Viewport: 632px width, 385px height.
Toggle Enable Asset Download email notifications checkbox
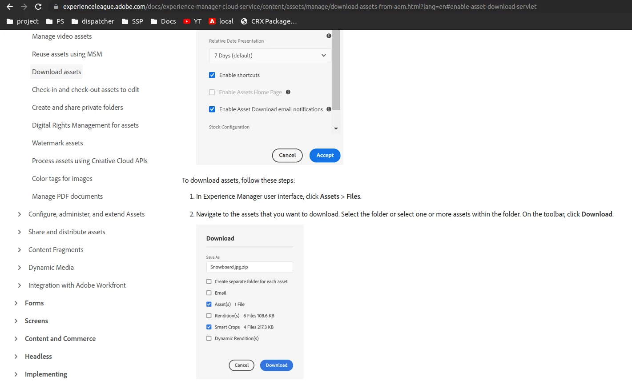212,109
